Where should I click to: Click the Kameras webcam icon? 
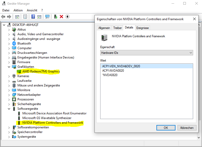click(14, 76)
